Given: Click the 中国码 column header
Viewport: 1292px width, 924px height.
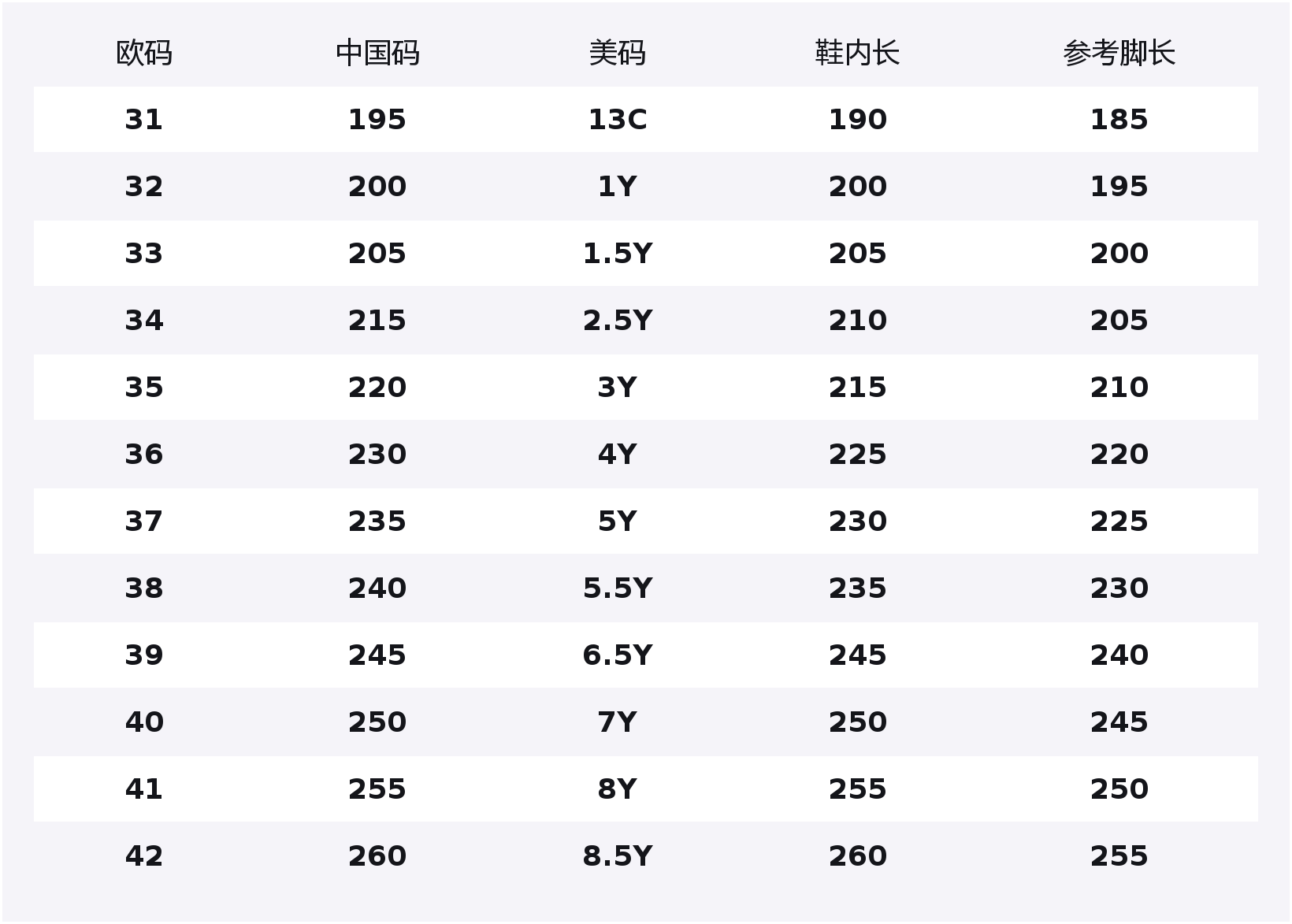Looking at the screenshot, I should pyautogui.click(x=377, y=54).
